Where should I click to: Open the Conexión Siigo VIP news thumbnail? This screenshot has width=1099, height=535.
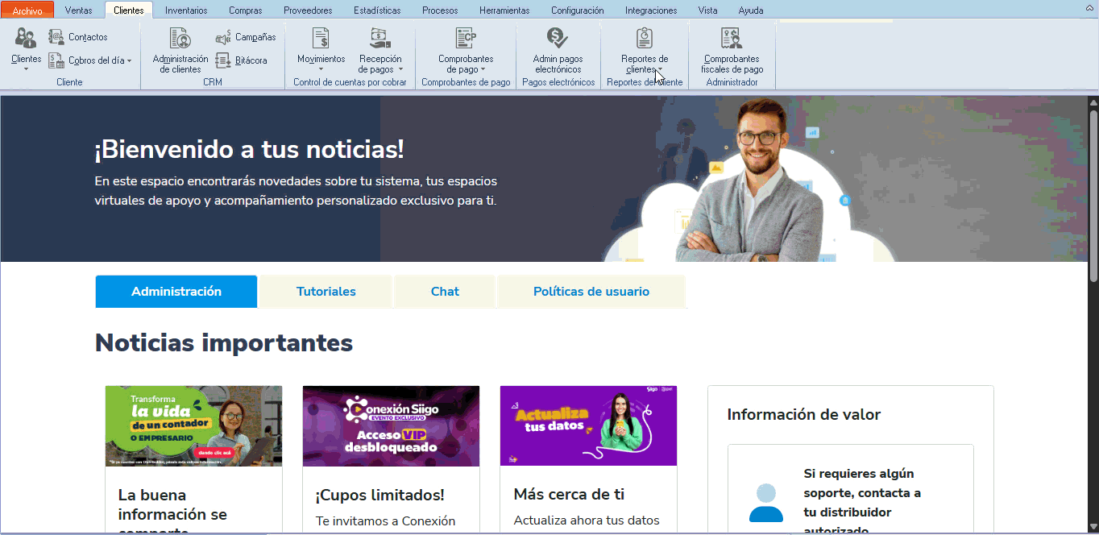click(391, 425)
